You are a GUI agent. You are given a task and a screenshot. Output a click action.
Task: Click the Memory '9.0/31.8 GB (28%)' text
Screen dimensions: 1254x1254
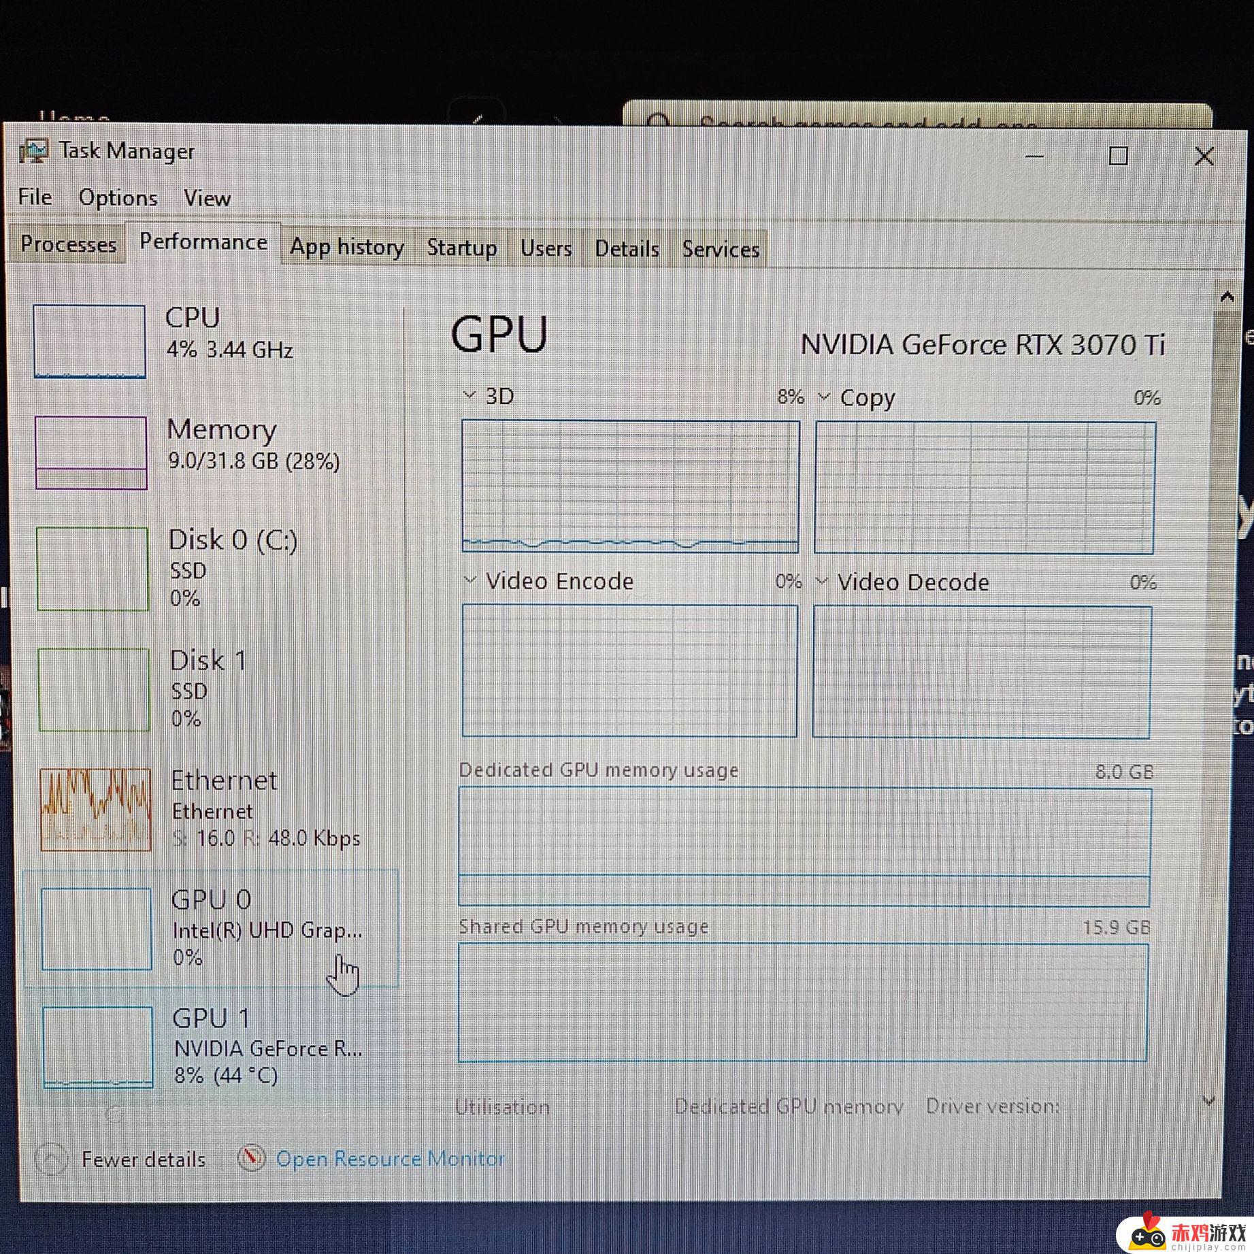point(254,461)
